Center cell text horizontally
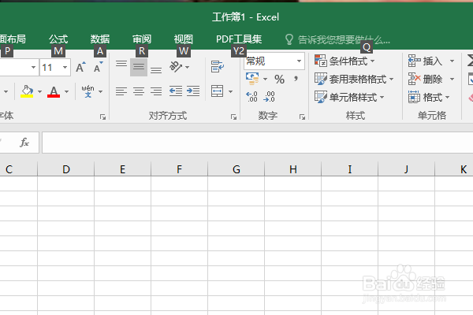Image resolution: width=473 pixels, height=315 pixels. pos(139,91)
